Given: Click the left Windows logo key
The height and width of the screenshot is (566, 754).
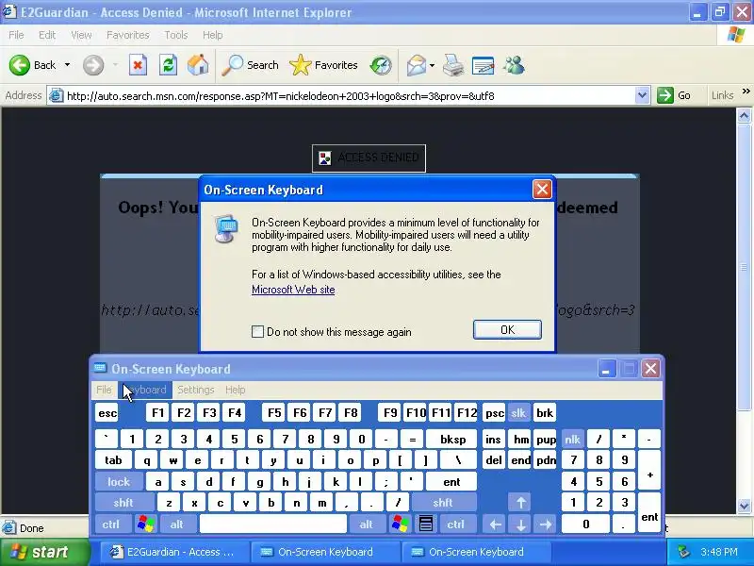Looking at the screenshot, I should [146, 524].
